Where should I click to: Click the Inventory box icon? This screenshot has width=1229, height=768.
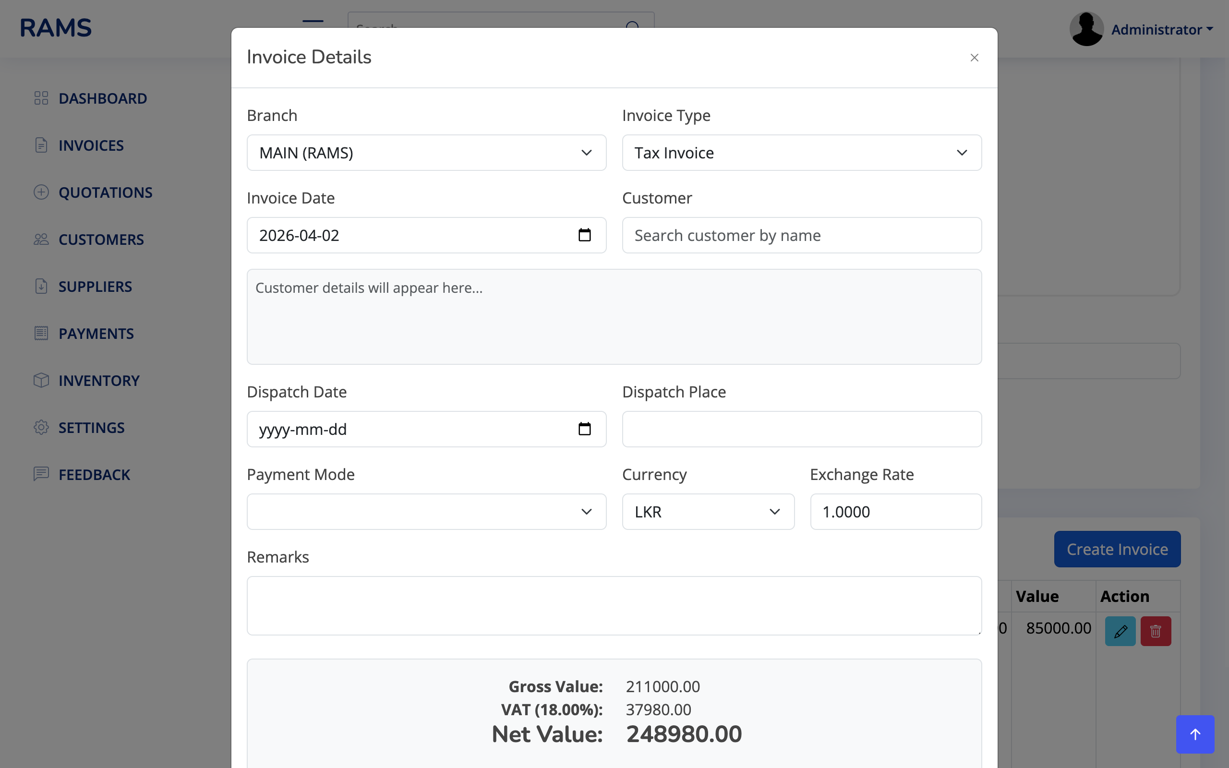tap(41, 380)
